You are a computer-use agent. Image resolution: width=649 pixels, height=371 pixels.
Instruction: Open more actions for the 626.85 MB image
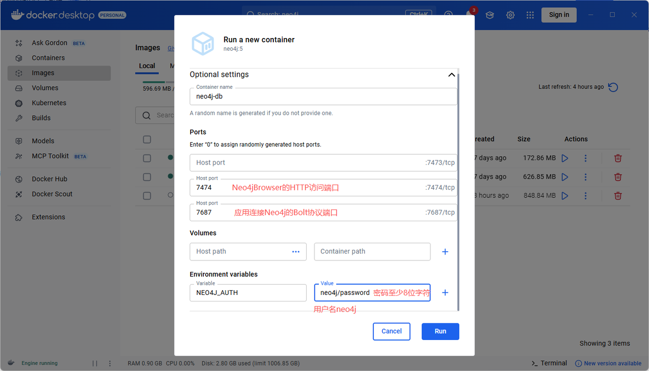(586, 177)
